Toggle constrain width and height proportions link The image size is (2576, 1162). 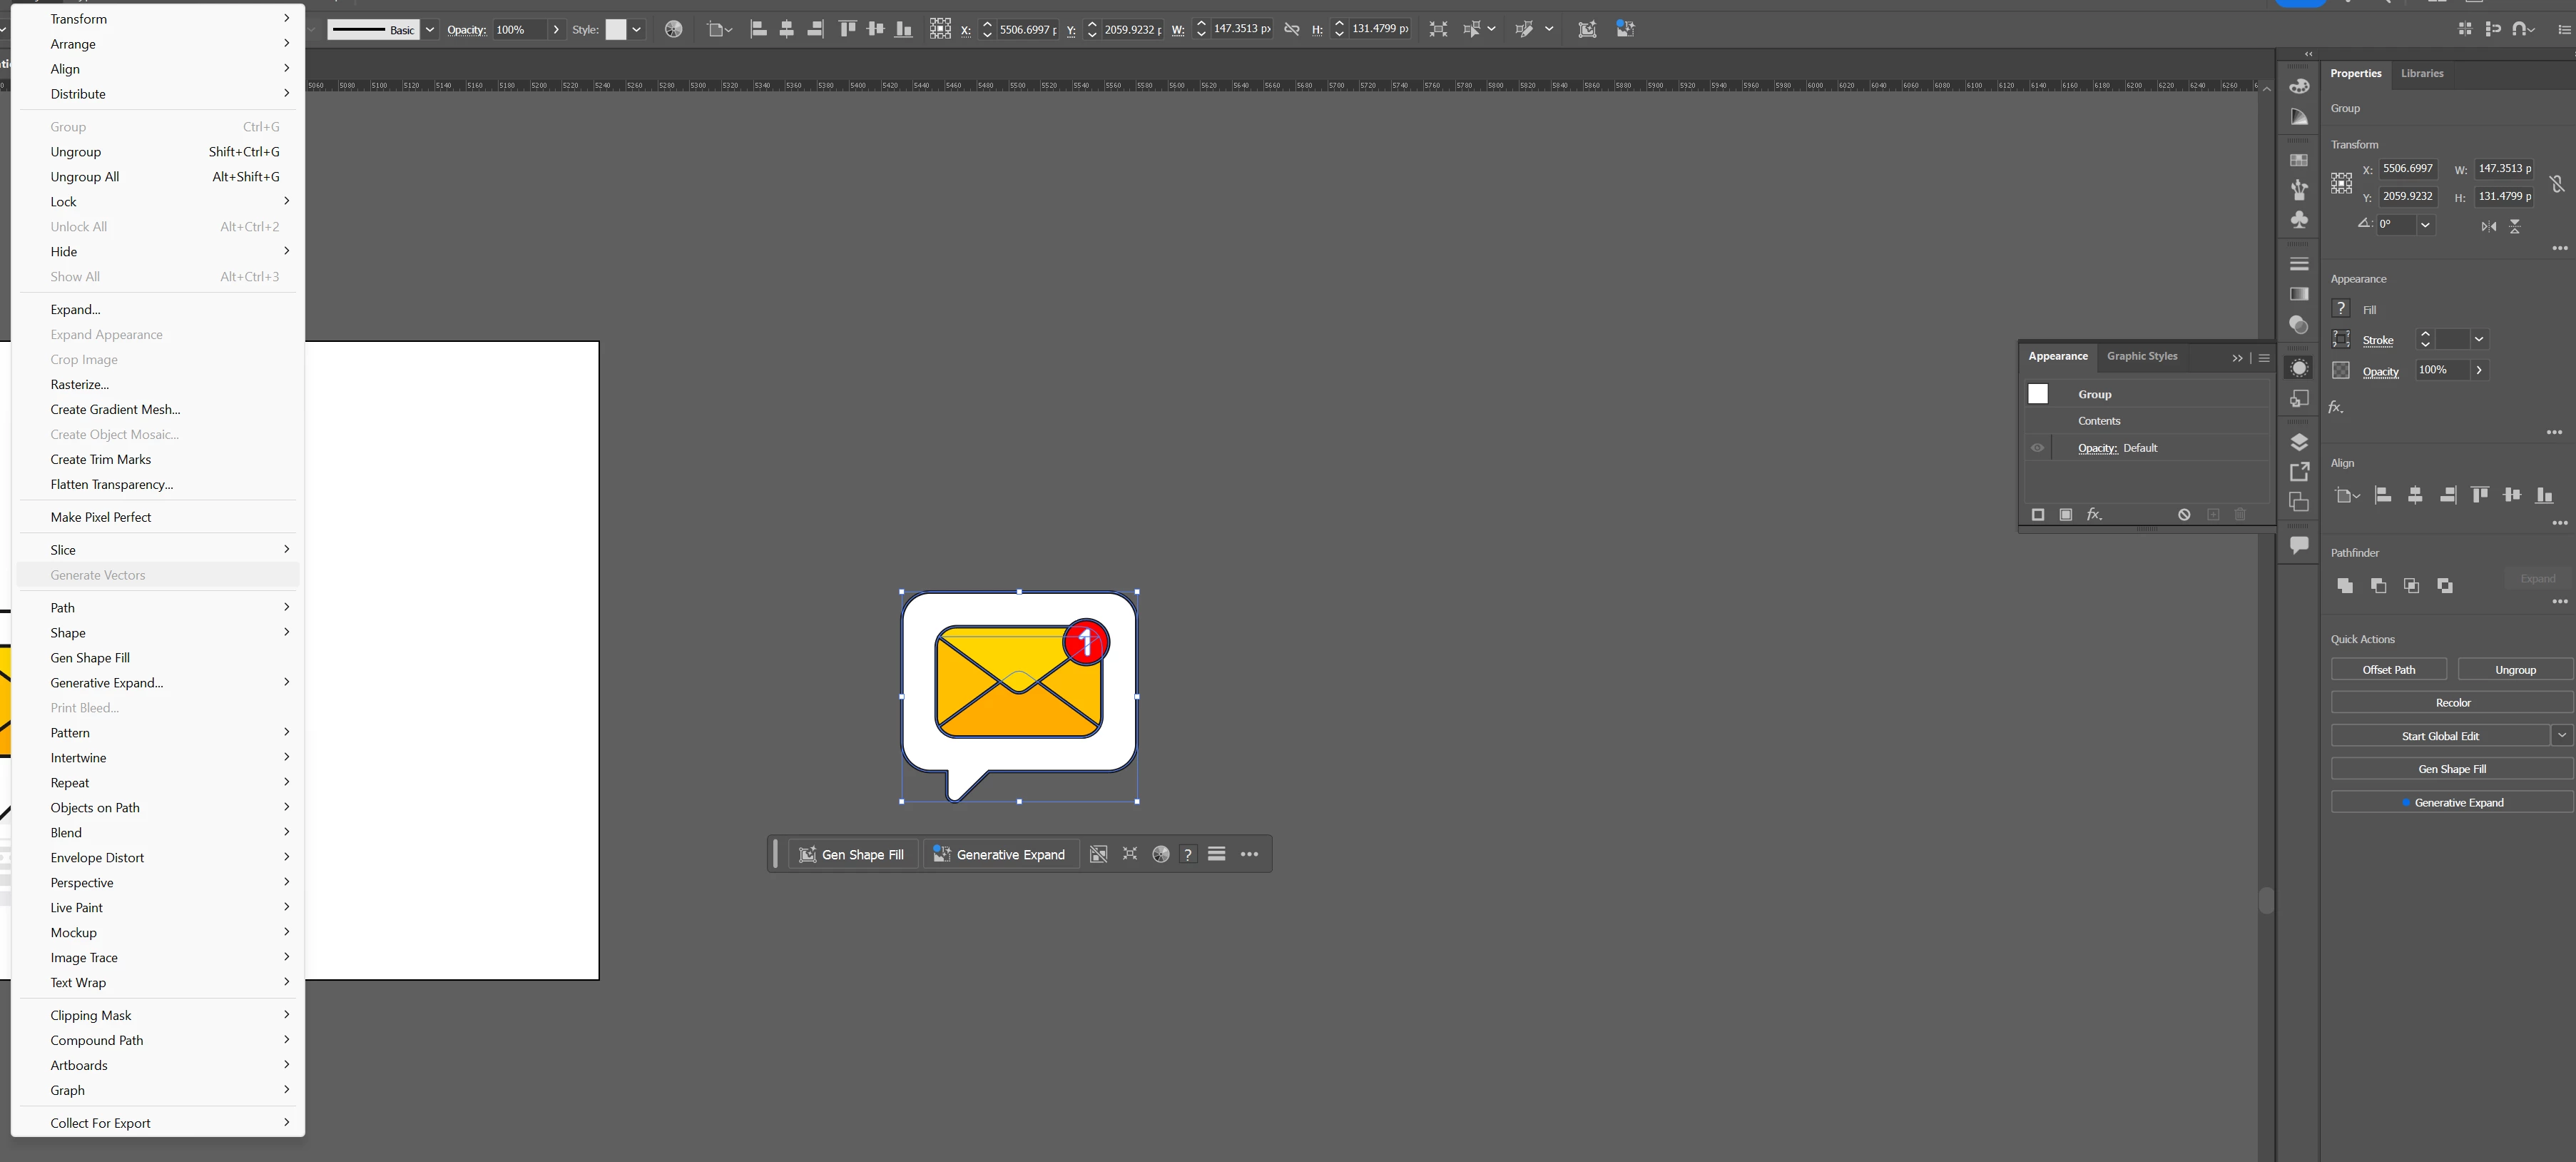click(2556, 183)
